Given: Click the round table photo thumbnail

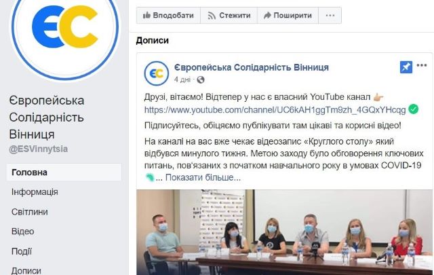Looking at the screenshot, I should coord(284,232).
